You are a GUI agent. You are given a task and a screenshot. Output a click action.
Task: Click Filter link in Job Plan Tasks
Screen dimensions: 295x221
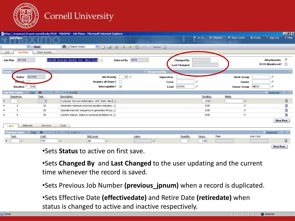32,92
